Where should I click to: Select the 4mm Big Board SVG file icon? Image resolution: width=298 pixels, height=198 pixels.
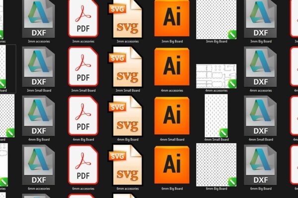(126, 116)
